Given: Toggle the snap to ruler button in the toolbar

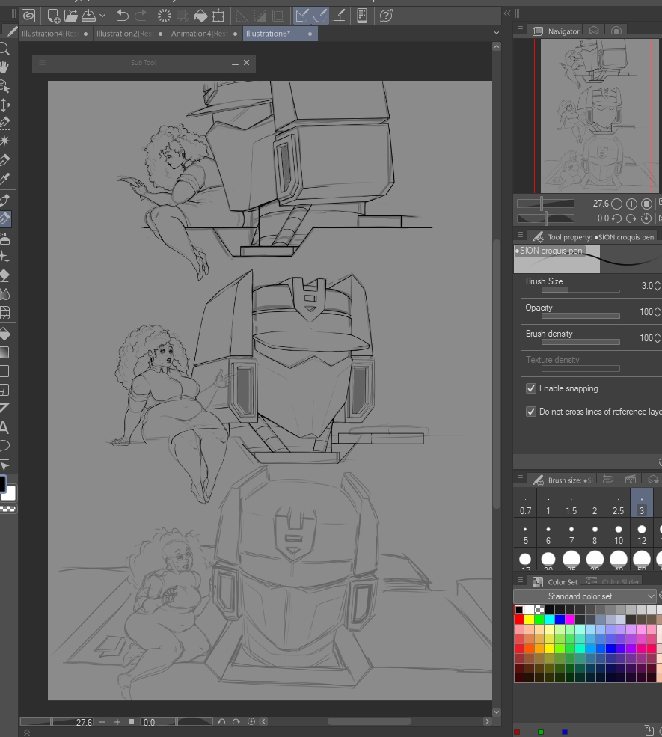Looking at the screenshot, I should [x=302, y=15].
